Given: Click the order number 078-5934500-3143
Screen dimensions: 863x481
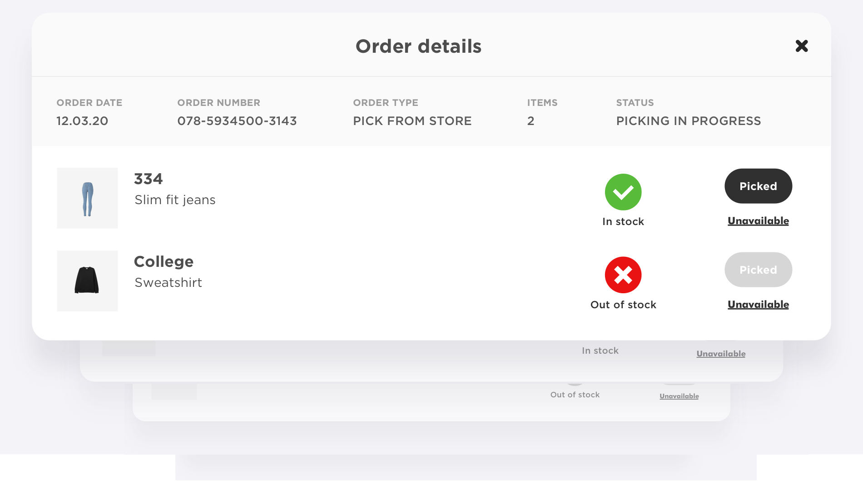Looking at the screenshot, I should click(237, 121).
